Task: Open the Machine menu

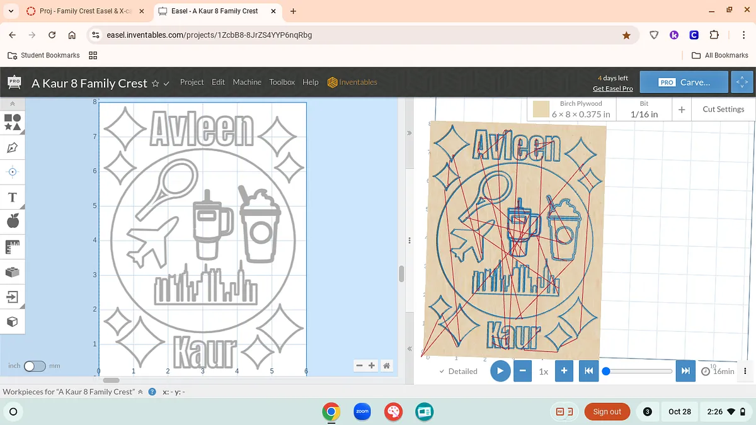Action: click(x=247, y=82)
